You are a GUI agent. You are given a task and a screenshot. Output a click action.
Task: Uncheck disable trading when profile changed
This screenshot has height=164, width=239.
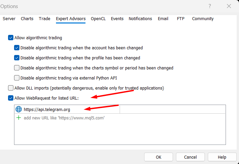(17, 58)
